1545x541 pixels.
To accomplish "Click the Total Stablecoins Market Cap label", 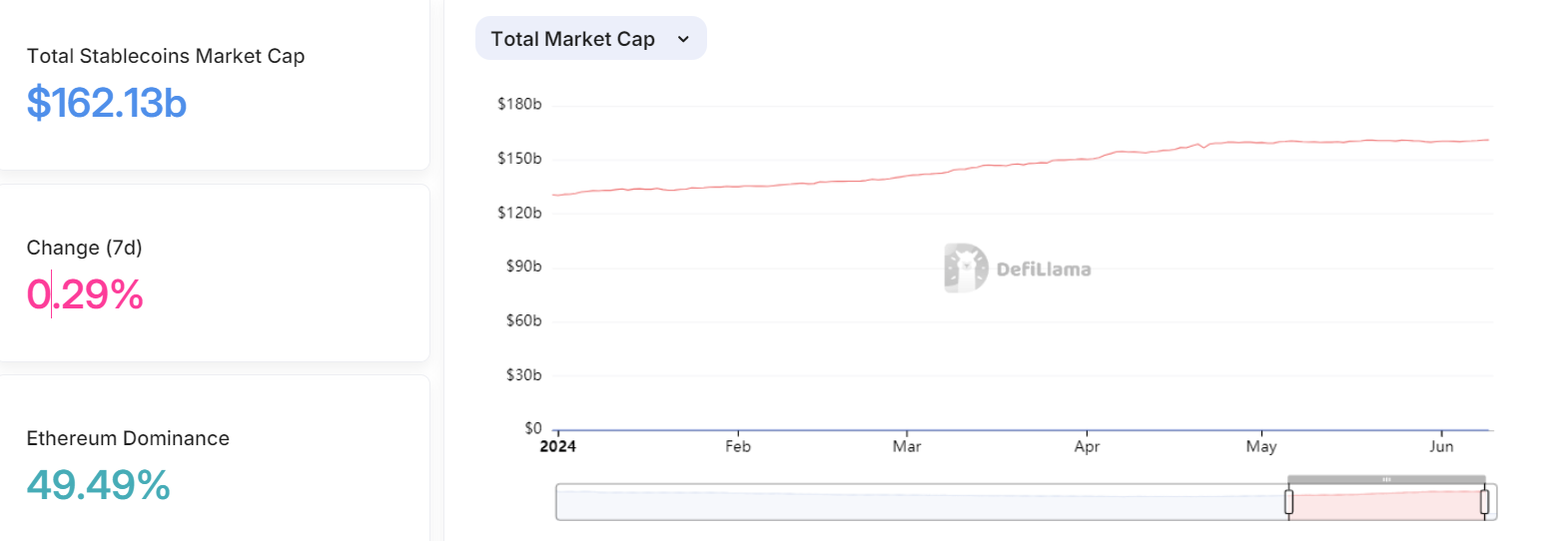I will (x=166, y=56).
